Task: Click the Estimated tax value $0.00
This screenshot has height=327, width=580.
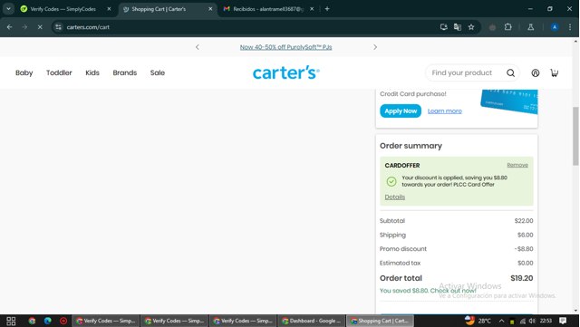Action: pyautogui.click(x=526, y=263)
